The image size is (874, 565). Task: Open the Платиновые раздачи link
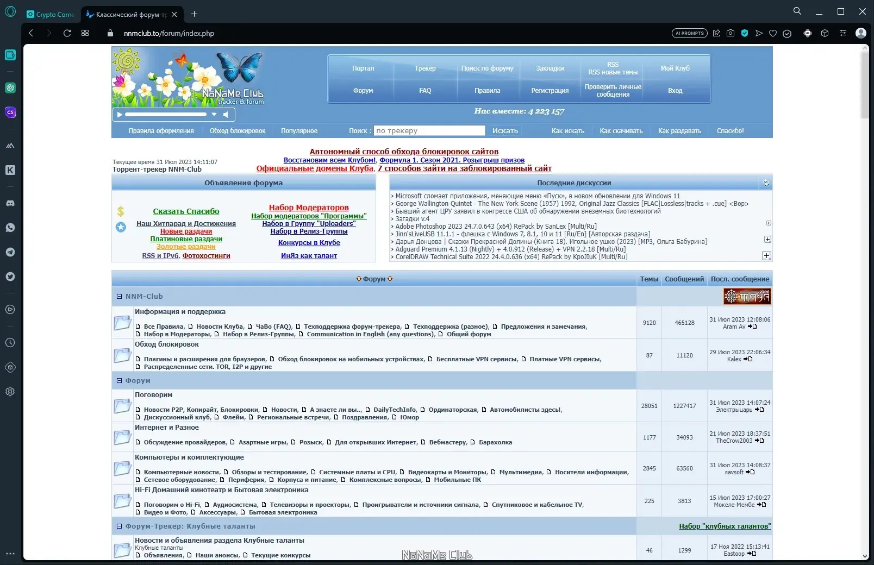(186, 239)
